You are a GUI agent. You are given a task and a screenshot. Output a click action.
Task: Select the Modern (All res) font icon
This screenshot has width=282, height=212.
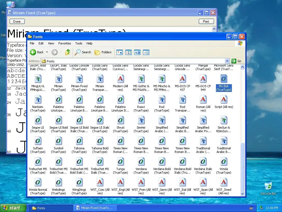(x=120, y=79)
